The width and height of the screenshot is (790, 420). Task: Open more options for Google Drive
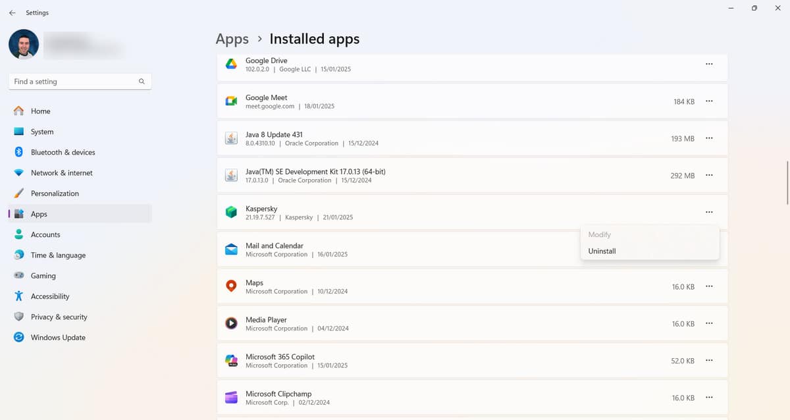709,64
